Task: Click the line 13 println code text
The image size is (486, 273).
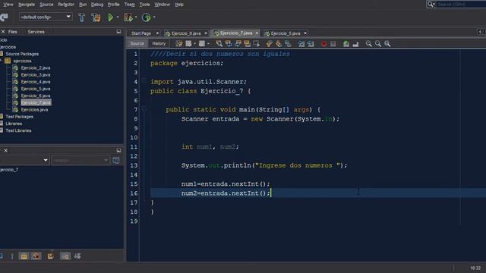Action: 264,165
